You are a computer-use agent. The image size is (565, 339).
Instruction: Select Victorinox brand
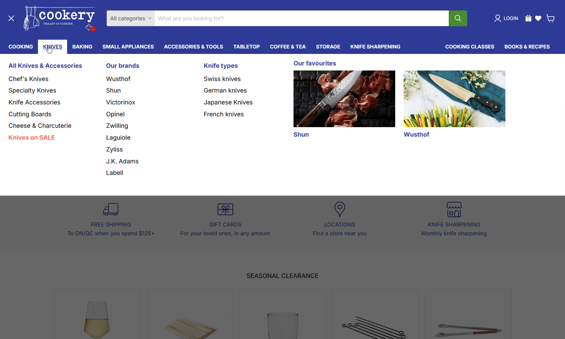pos(121,102)
